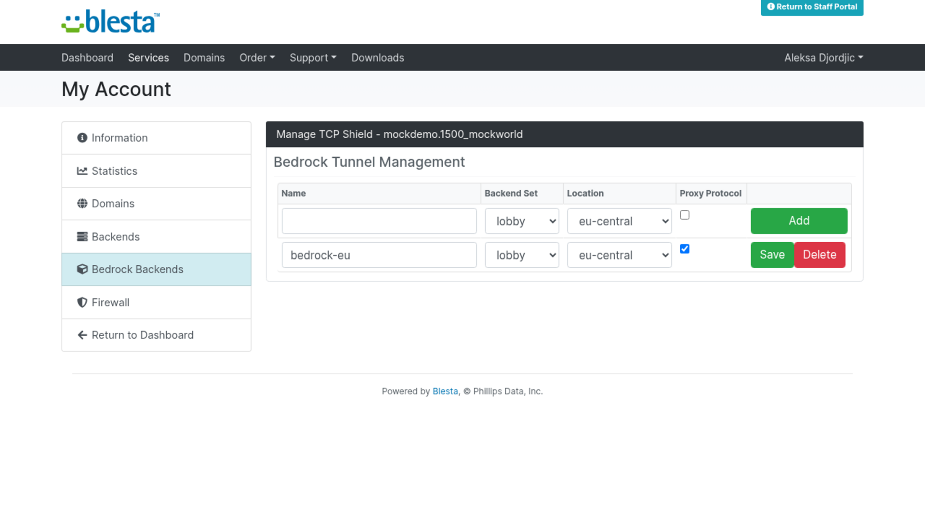This screenshot has width=925, height=520.
Task: Click the Return to Dashboard arrow icon
Action: (82, 335)
